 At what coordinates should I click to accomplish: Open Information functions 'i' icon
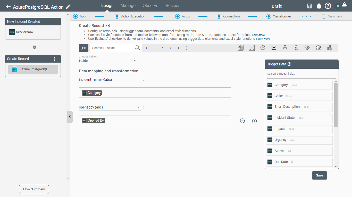pos(296,48)
